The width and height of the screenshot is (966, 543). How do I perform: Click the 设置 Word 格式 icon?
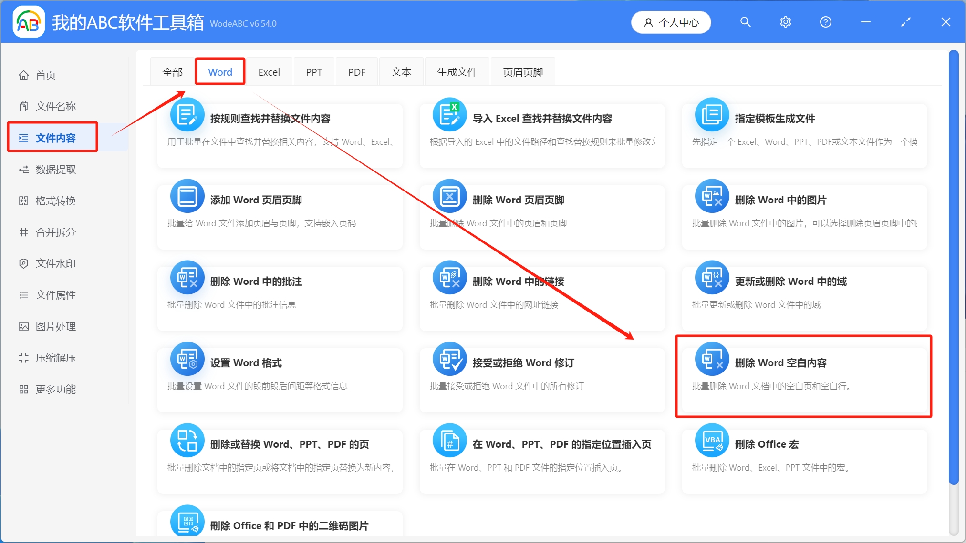pyautogui.click(x=187, y=359)
